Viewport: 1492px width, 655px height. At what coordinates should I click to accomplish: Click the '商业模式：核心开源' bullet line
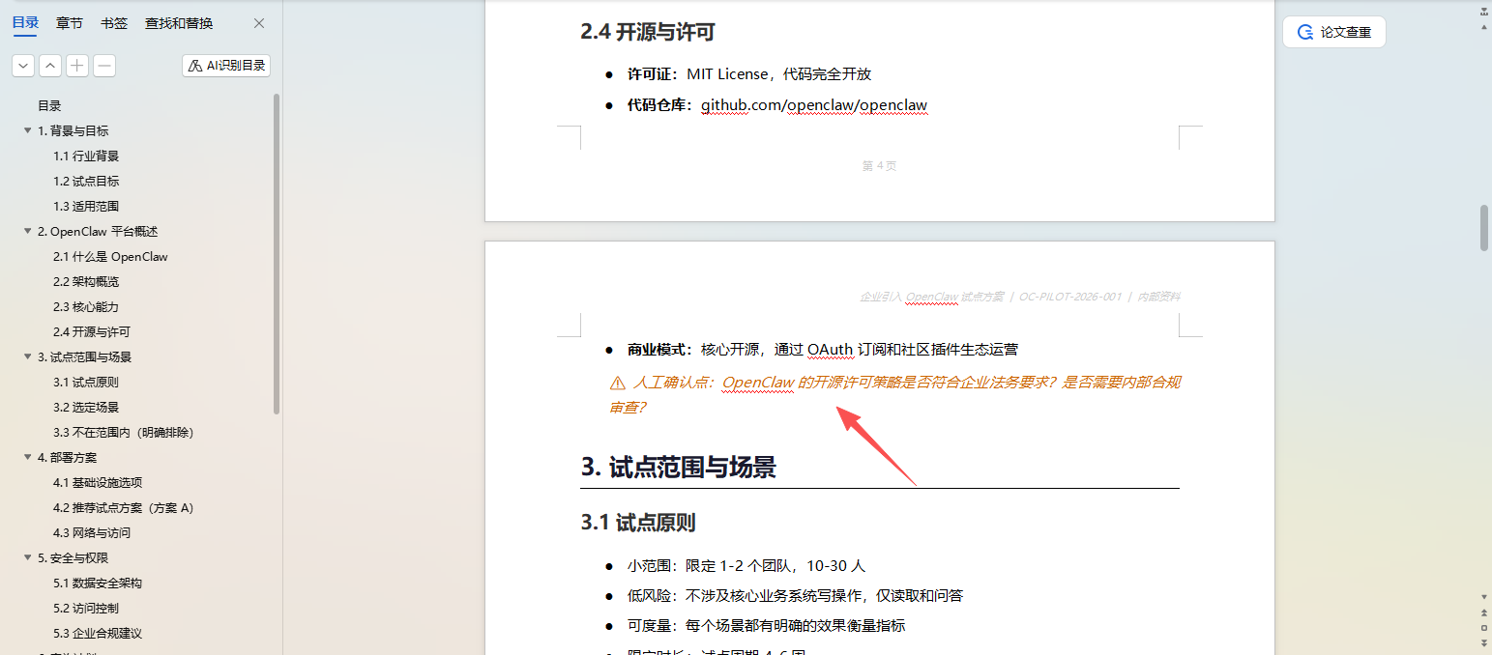pos(823,350)
